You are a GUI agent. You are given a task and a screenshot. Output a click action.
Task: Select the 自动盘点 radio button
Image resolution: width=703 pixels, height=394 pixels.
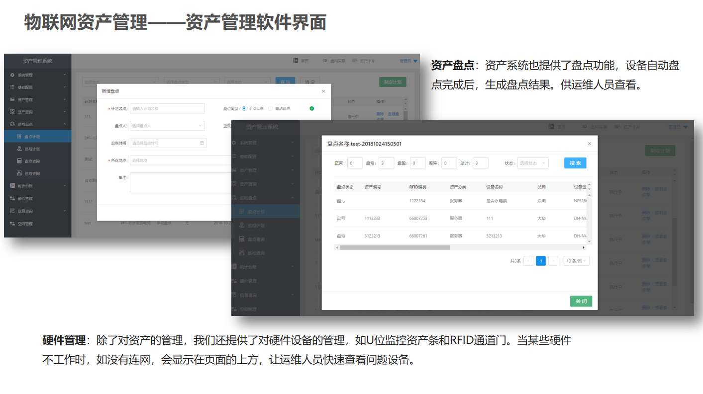[271, 108]
